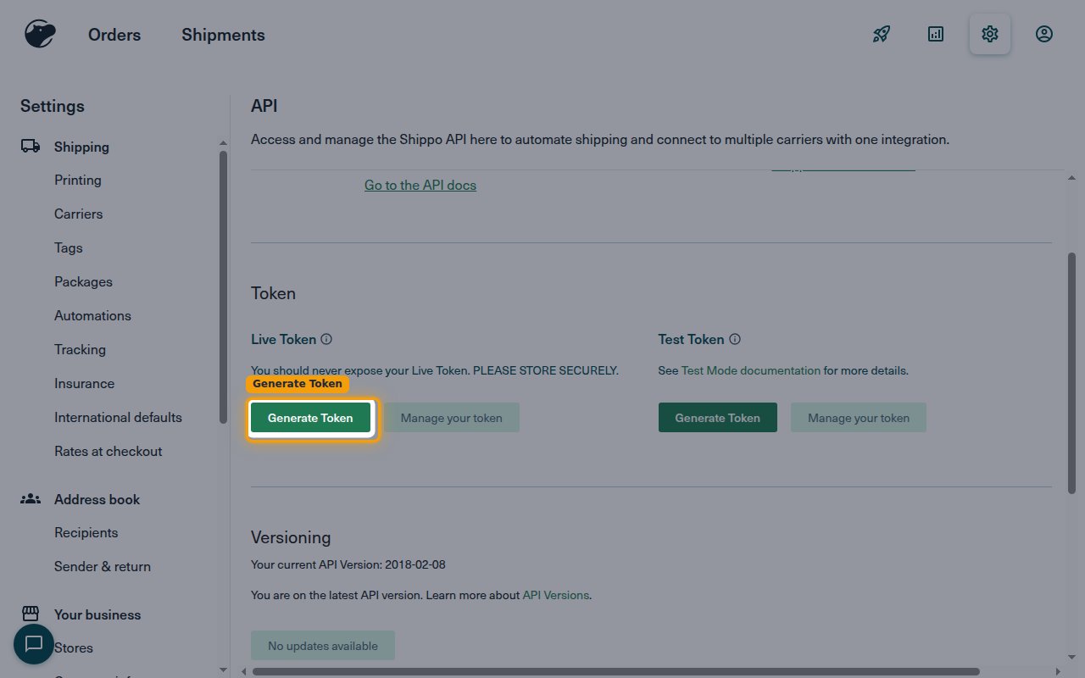Click the Shipping truck icon
The image size is (1085, 678).
(31, 146)
